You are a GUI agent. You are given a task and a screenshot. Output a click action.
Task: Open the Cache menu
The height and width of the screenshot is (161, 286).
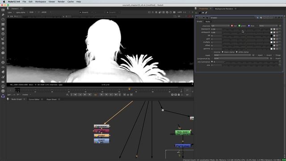71,2
